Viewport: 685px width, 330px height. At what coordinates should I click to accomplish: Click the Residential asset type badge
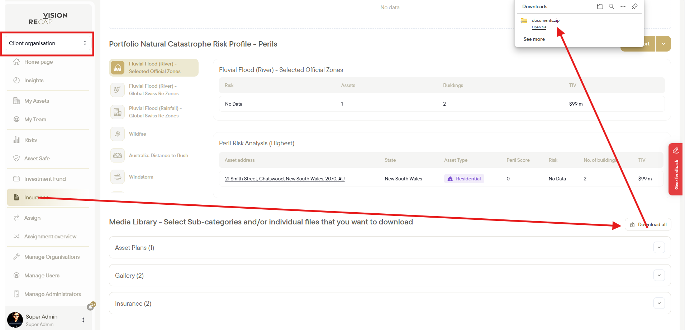(464, 179)
